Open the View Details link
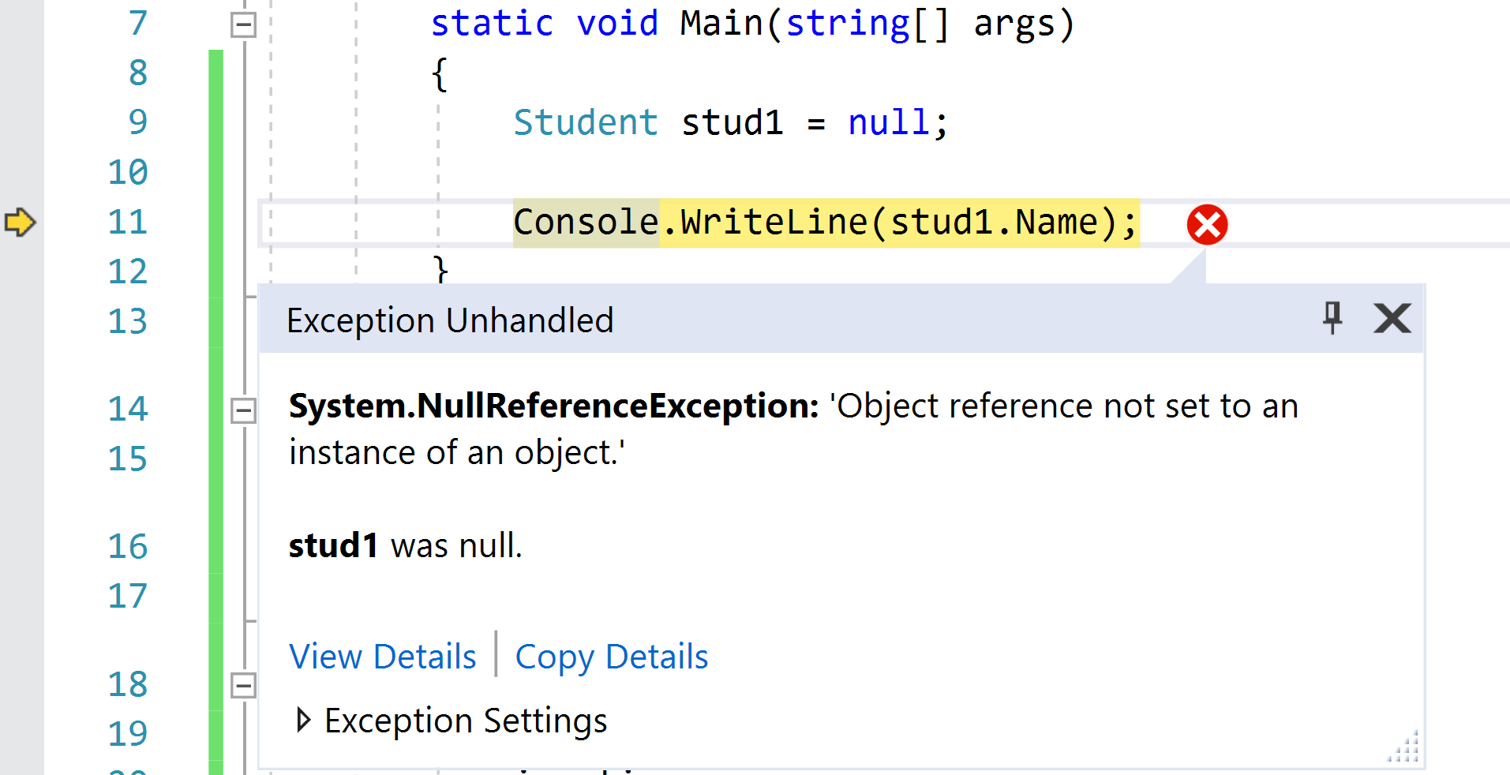The width and height of the screenshot is (1510, 775). (x=383, y=657)
